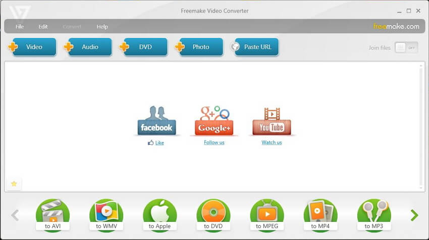The image size is (429, 240).
Task: Add a Photo with plus button
Action: 199,47
